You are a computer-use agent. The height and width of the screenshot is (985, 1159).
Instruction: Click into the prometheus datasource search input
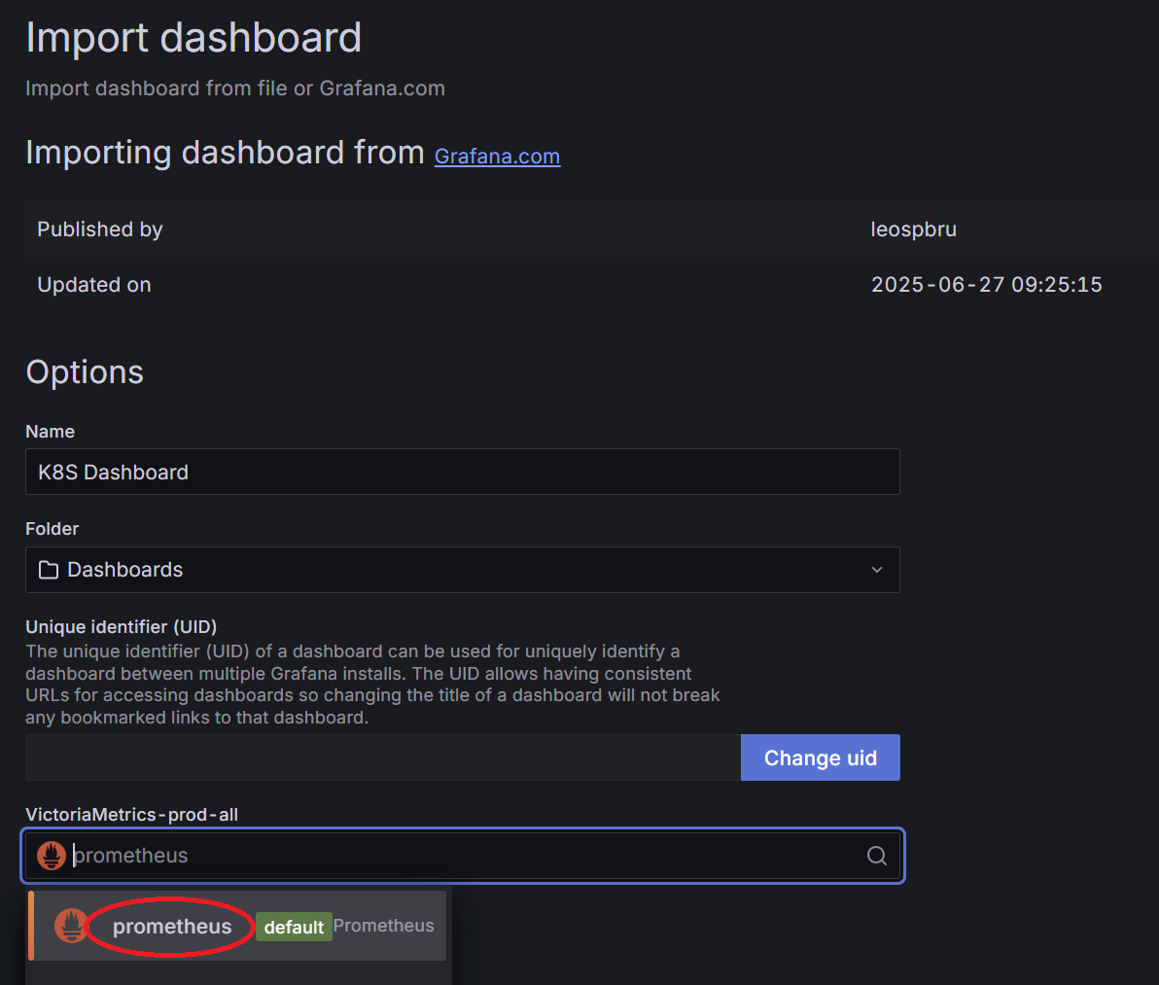click(467, 856)
